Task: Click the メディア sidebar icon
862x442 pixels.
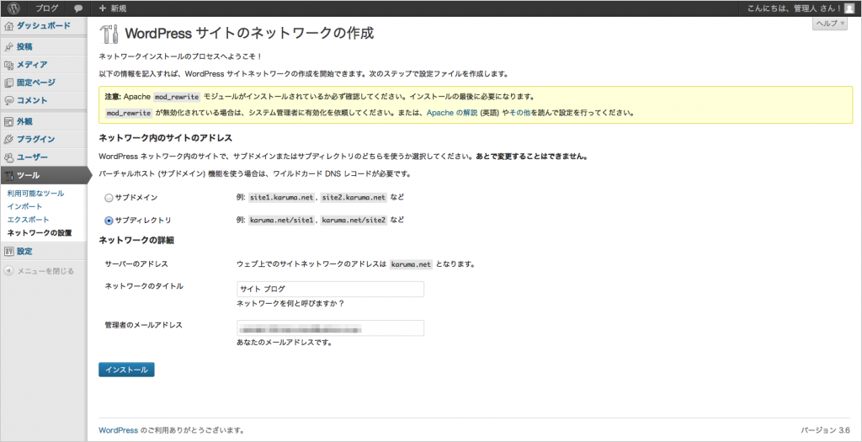Action: (8, 64)
